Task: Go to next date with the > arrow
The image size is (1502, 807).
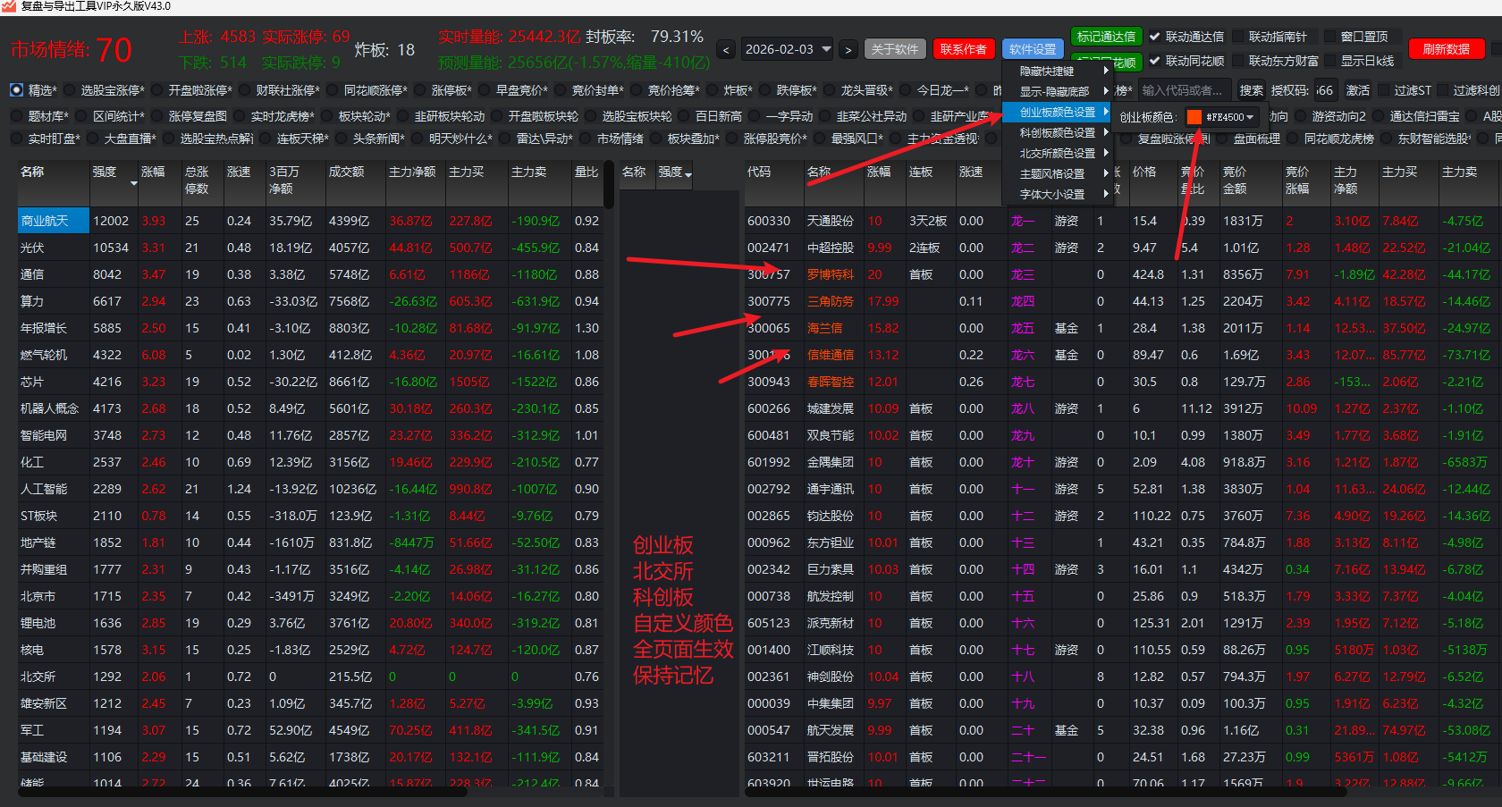Action: (848, 50)
